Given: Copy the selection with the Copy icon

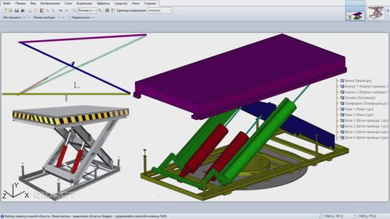Looking at the screenshot, I should pos(36,10).
